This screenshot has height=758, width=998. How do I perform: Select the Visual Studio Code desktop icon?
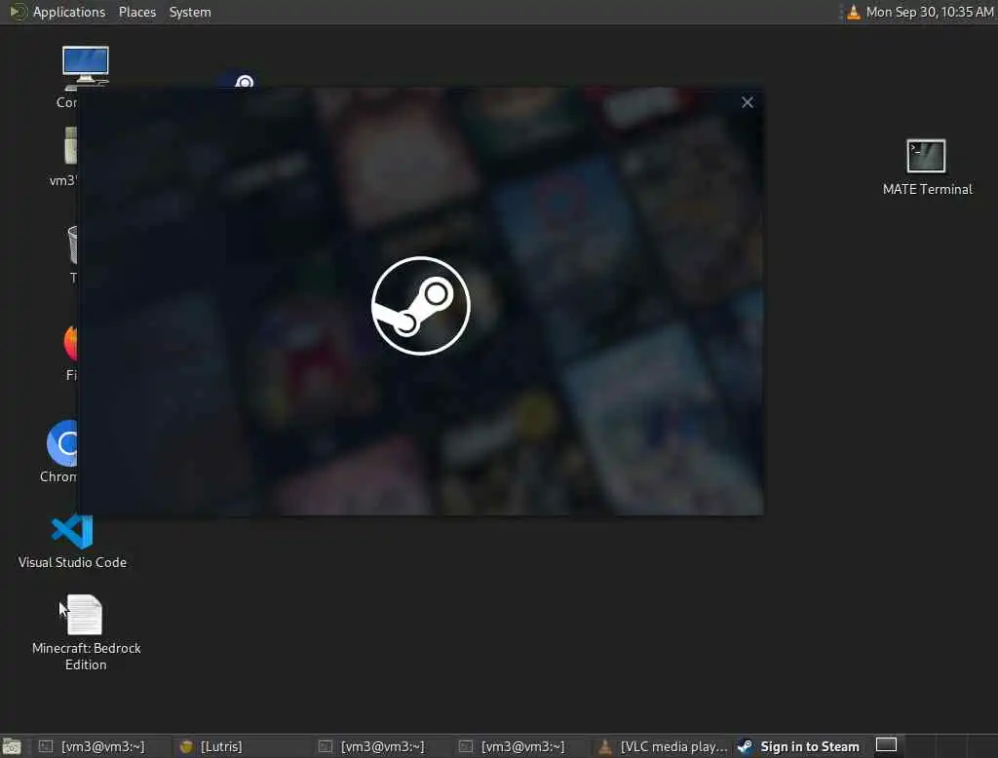tap(72, 542)
